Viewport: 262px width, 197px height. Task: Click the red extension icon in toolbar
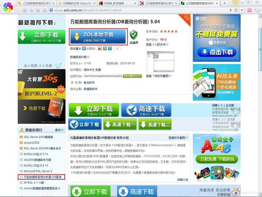point(250,10)
